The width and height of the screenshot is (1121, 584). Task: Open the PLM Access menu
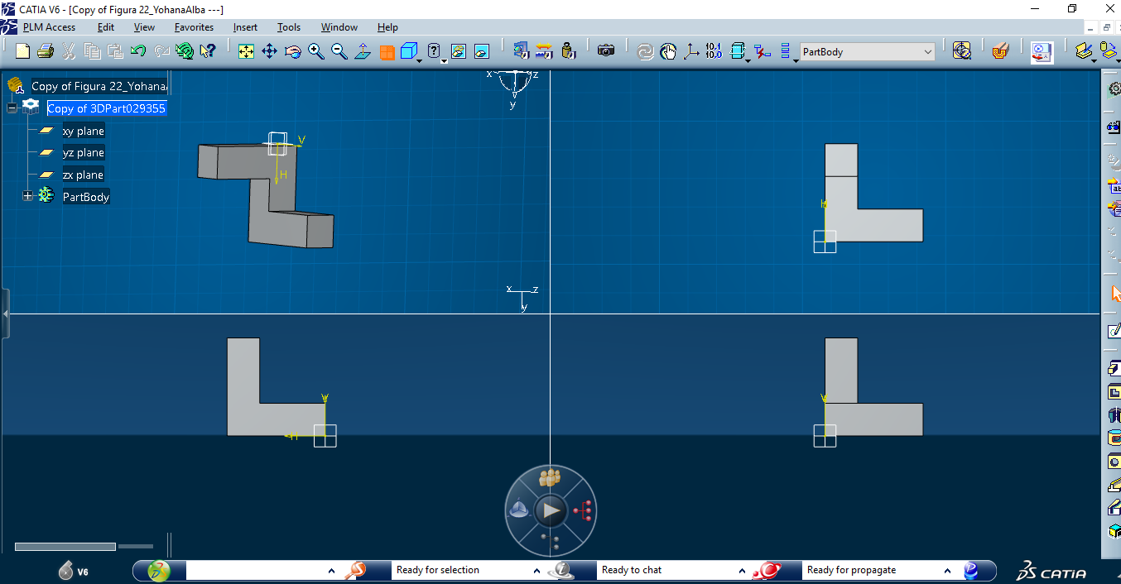coord(49,27)
